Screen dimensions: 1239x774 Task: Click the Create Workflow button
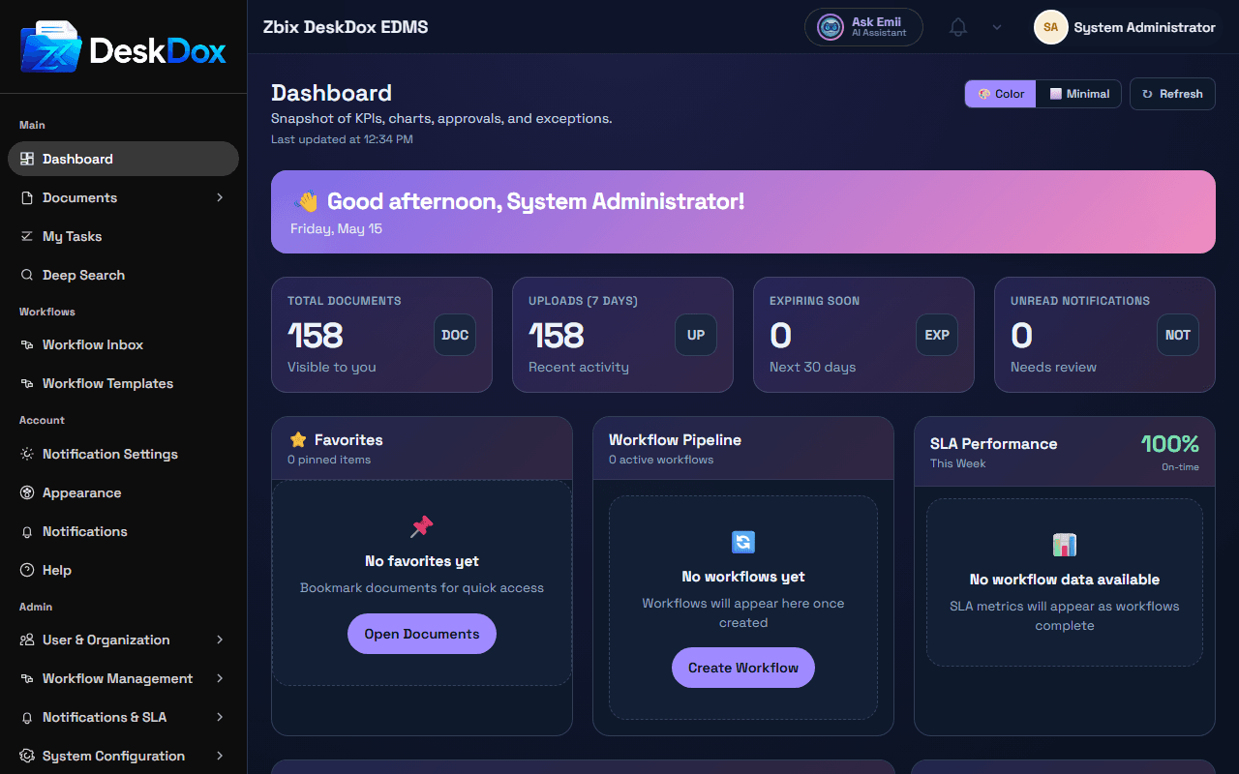(x=743, y=668)
